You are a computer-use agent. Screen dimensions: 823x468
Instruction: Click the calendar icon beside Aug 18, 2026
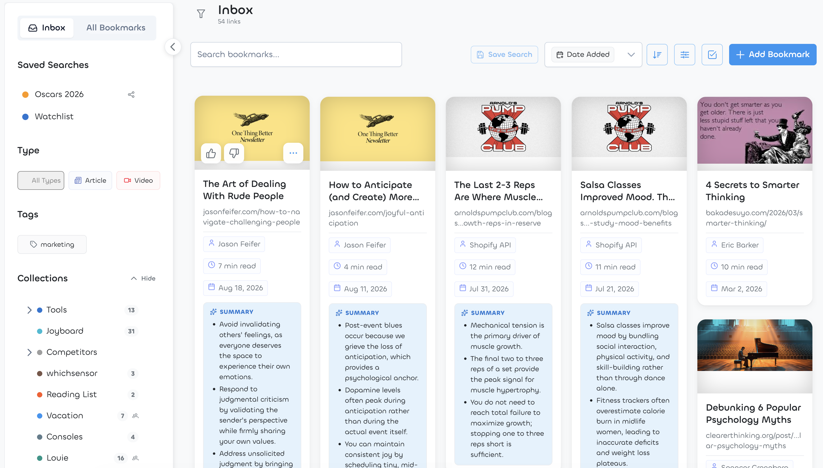click(x=212, y=287)
